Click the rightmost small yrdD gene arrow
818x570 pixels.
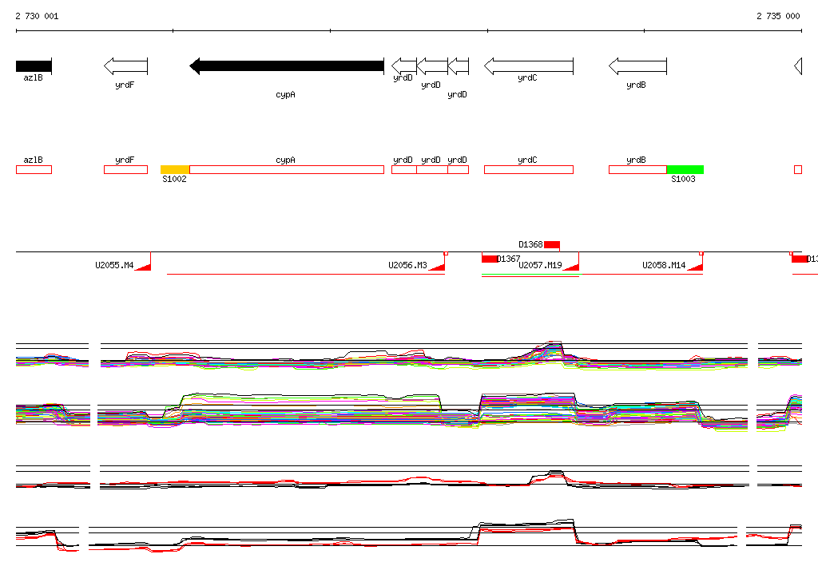pos(459,66)
